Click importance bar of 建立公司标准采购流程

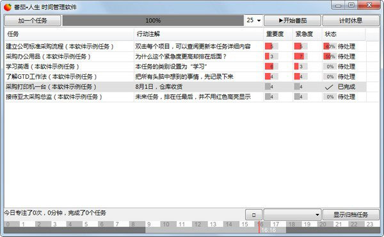click(271, 46)
